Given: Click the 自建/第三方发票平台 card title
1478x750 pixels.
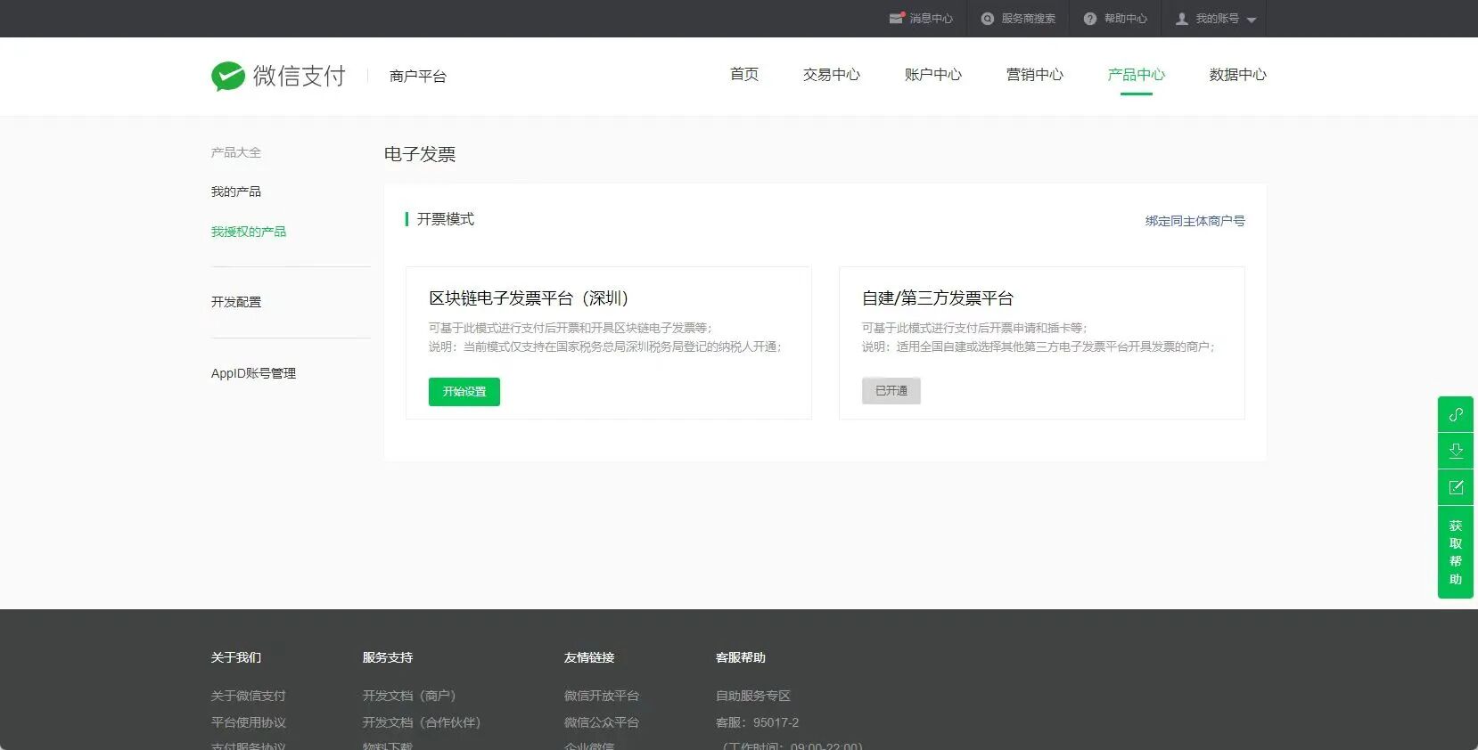Looking at the screenshot, I should tap(938, 298).
